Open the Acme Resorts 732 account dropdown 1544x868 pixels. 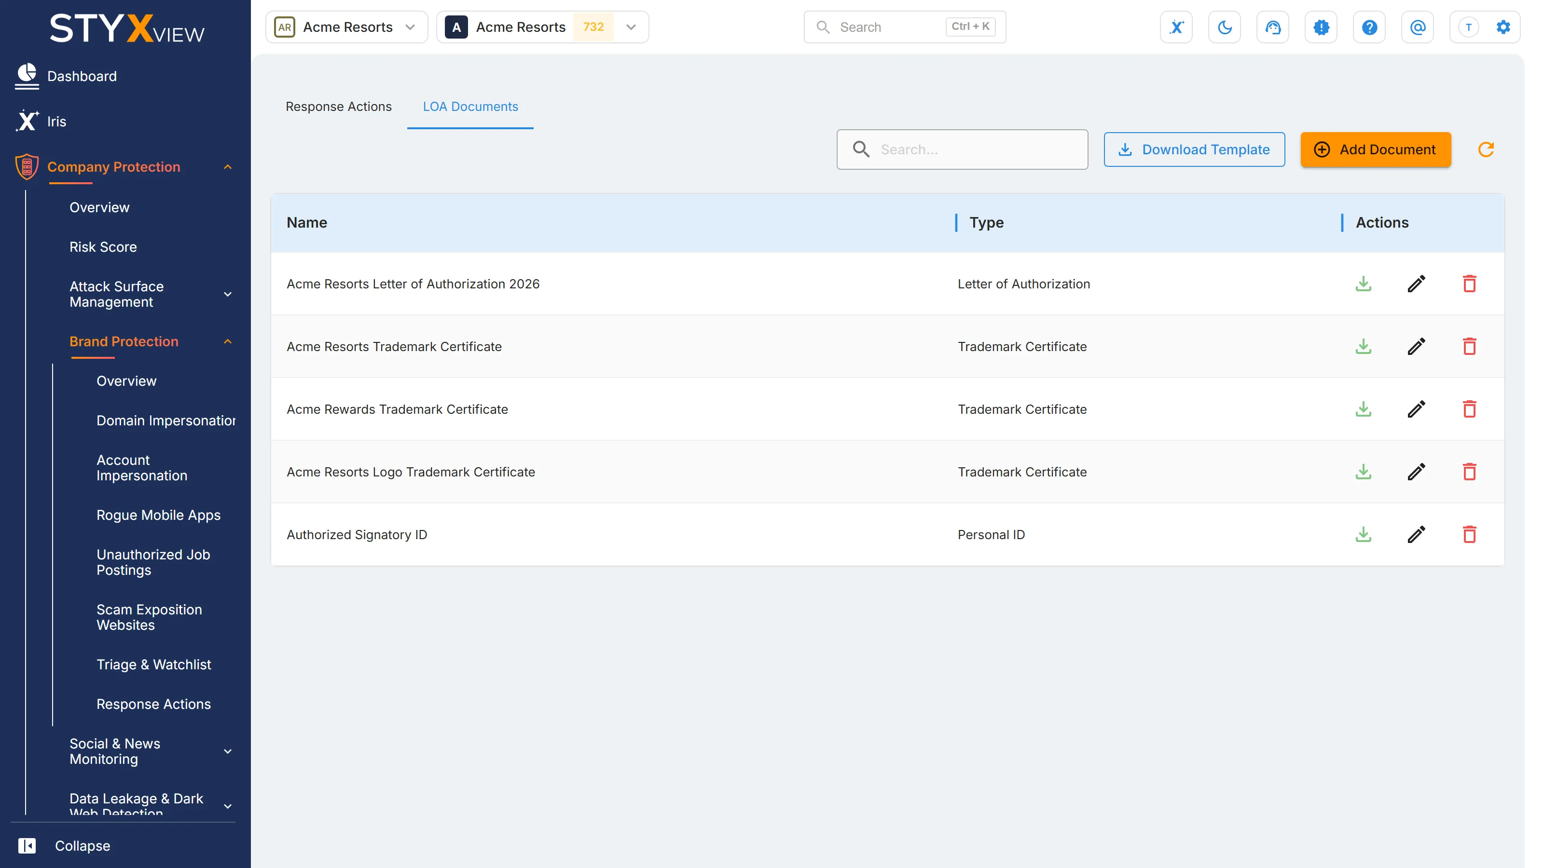542,27
